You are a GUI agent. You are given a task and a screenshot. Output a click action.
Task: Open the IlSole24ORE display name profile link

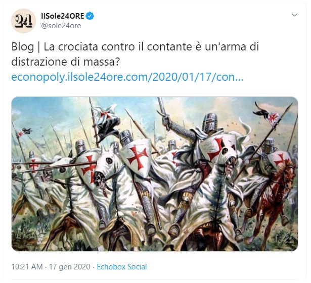click(x=63, y=16)
